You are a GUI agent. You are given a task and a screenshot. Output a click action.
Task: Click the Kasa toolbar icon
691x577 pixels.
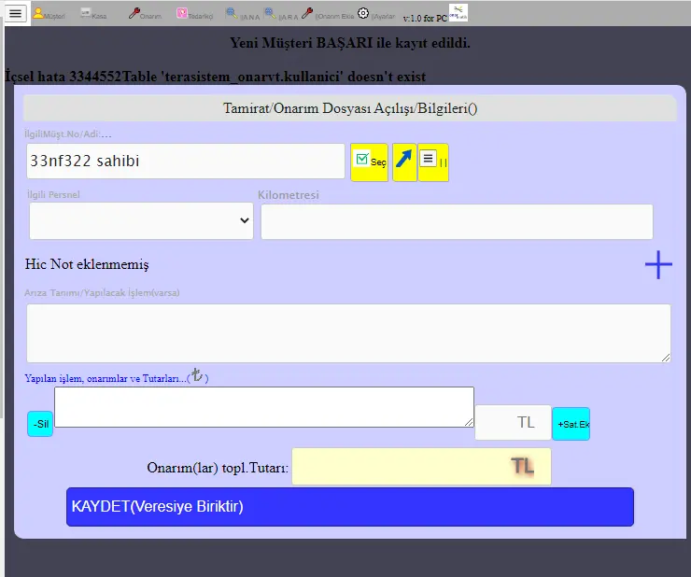pyautogui.click(x=92, y=14)
